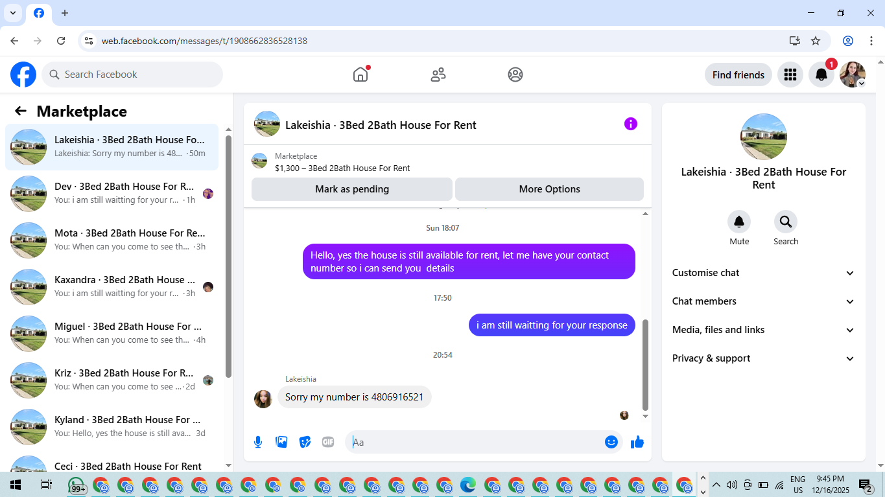Show hidden system tray icons
Screen dimensions: 885x497
pos(716,485)
